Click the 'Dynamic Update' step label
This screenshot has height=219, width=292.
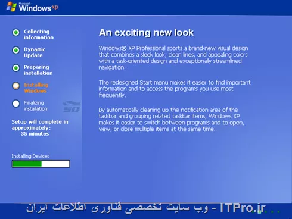click(x=35, y=52)
